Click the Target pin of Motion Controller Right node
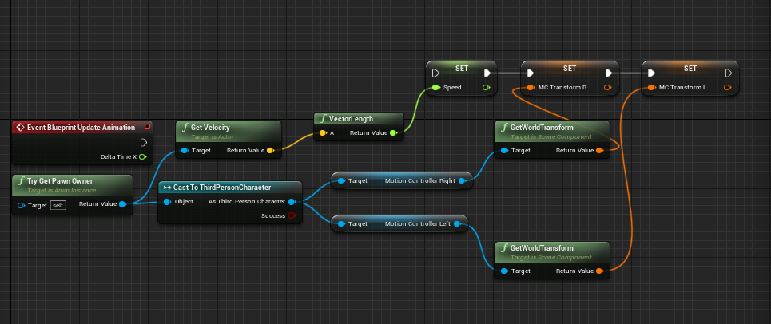 point(340,181)
